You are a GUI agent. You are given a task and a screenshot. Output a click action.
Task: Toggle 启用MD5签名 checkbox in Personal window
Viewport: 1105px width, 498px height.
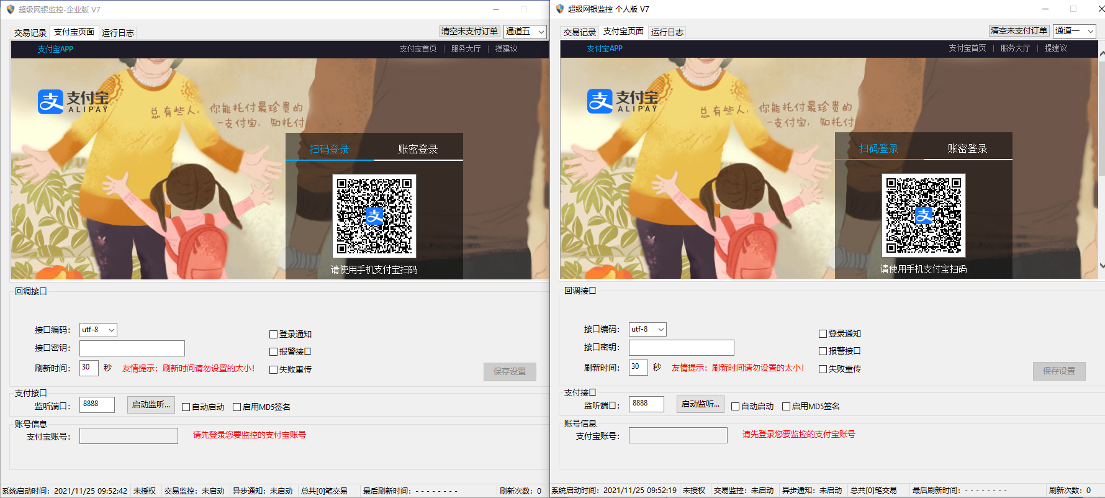coord(786,406)
